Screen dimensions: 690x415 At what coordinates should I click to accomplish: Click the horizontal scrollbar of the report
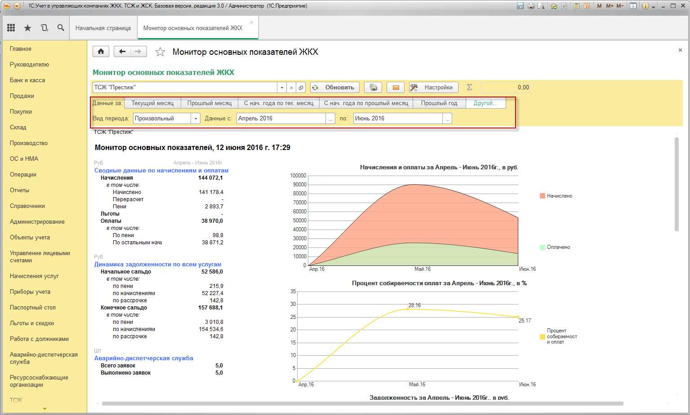click(x=362, y=403)
